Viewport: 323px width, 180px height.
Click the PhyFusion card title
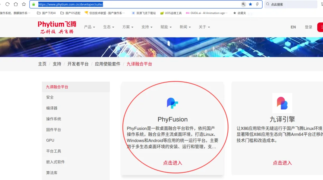pos(173,119)
